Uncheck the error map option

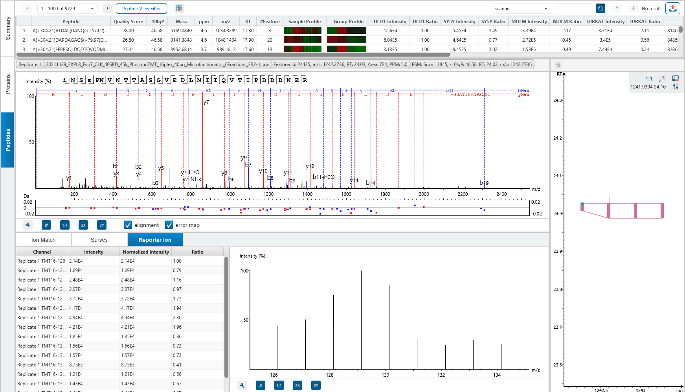pos(169,225)
